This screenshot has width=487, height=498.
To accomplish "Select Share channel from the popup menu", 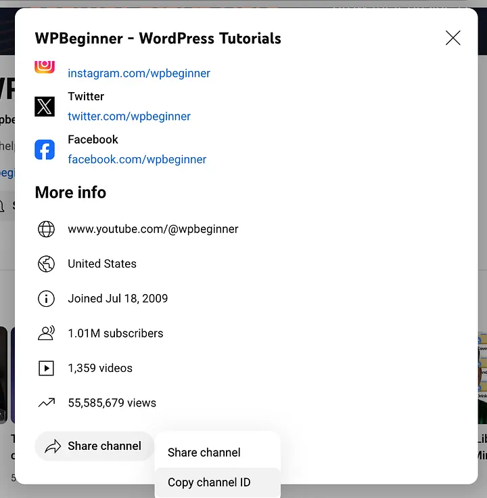I will click(204, 453).
